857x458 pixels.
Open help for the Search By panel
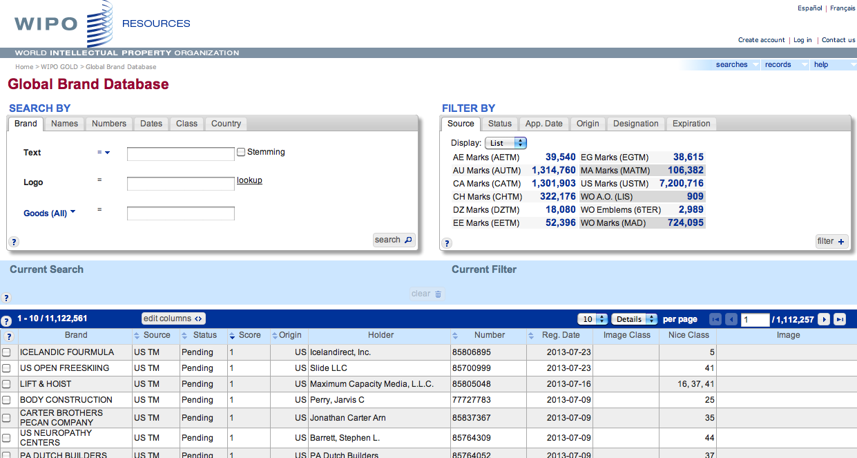[14, 242]
